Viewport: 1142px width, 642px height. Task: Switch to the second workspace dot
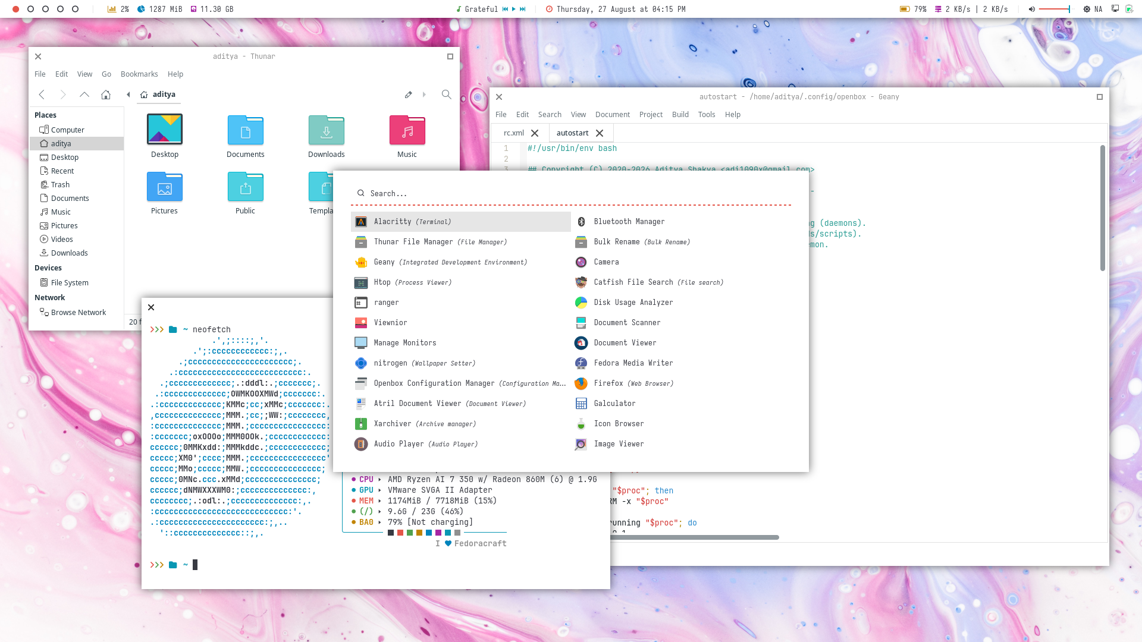(x=30, y=9)
